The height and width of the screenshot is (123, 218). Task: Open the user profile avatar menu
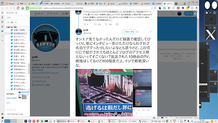point(180,14)
